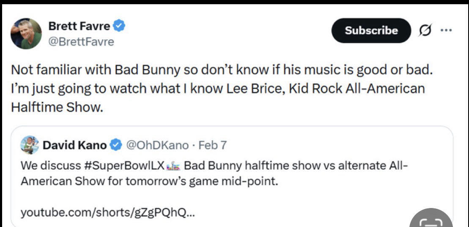Viewport: 469px width, 227px height.
Task: Open the Brett Favre display name
Action: tap(80, 27)
